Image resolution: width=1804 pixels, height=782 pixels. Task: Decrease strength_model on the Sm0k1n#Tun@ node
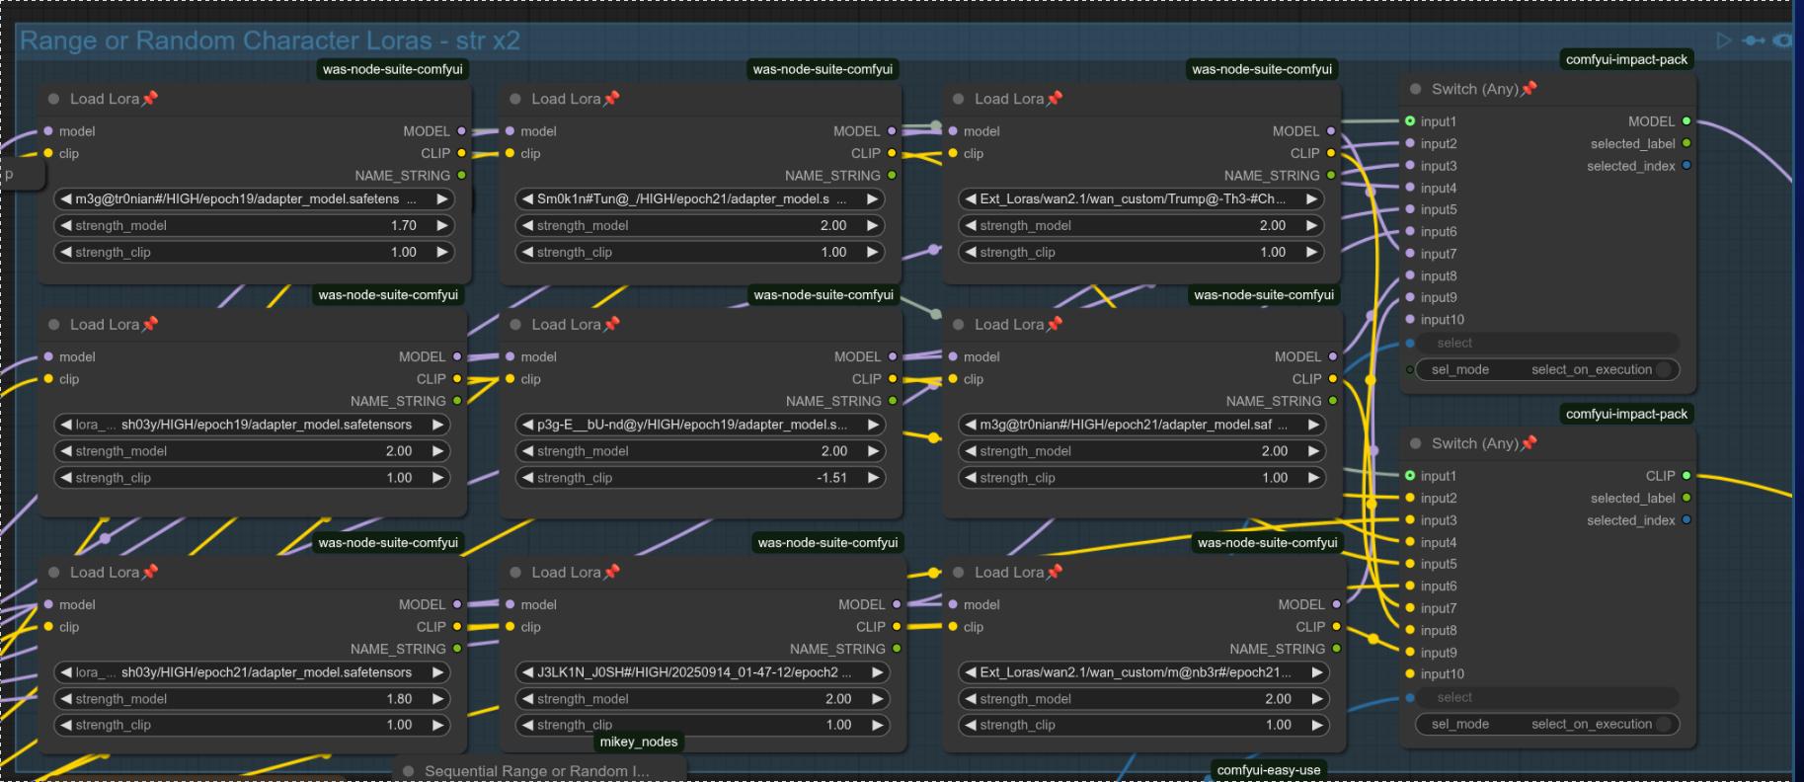[528, 225]
